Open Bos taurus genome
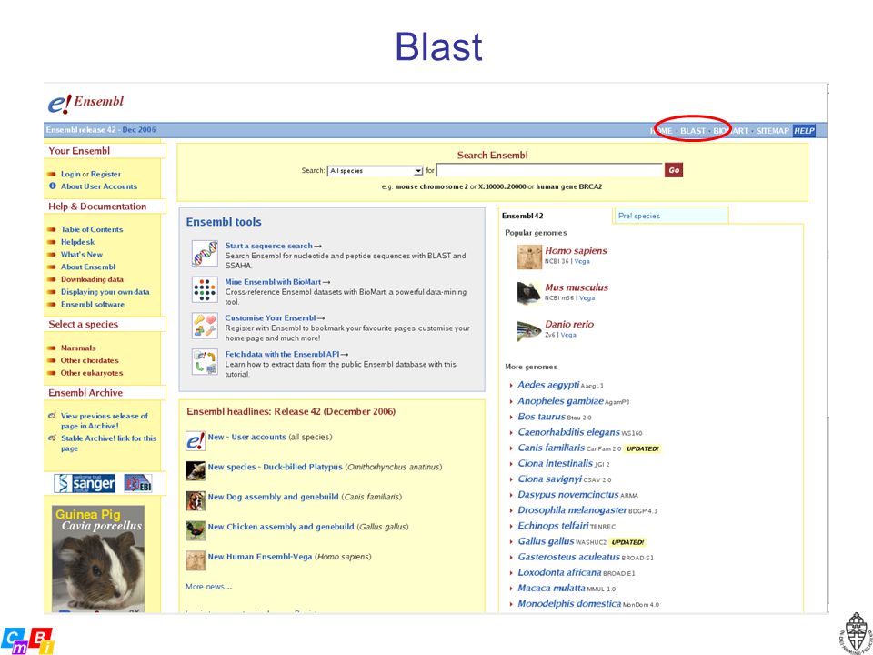Image resolution: width=873 pixels, height=655 pixels. 542,417
